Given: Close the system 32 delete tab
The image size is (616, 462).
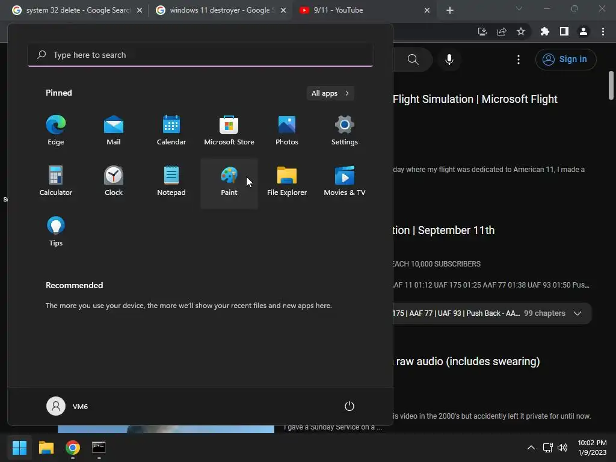Looking at the screenshot, I should [140, 10].
